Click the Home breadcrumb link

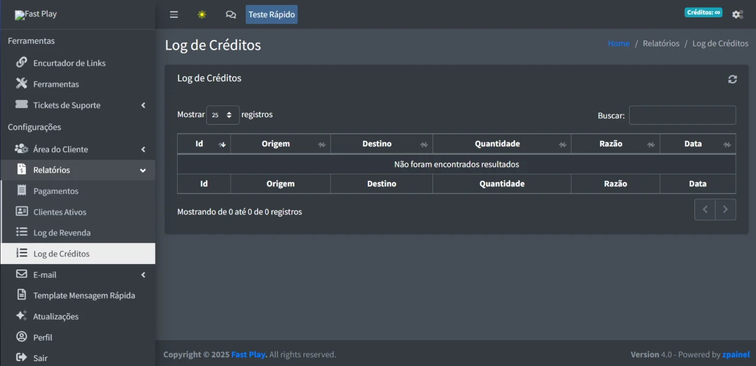point(618,44)
